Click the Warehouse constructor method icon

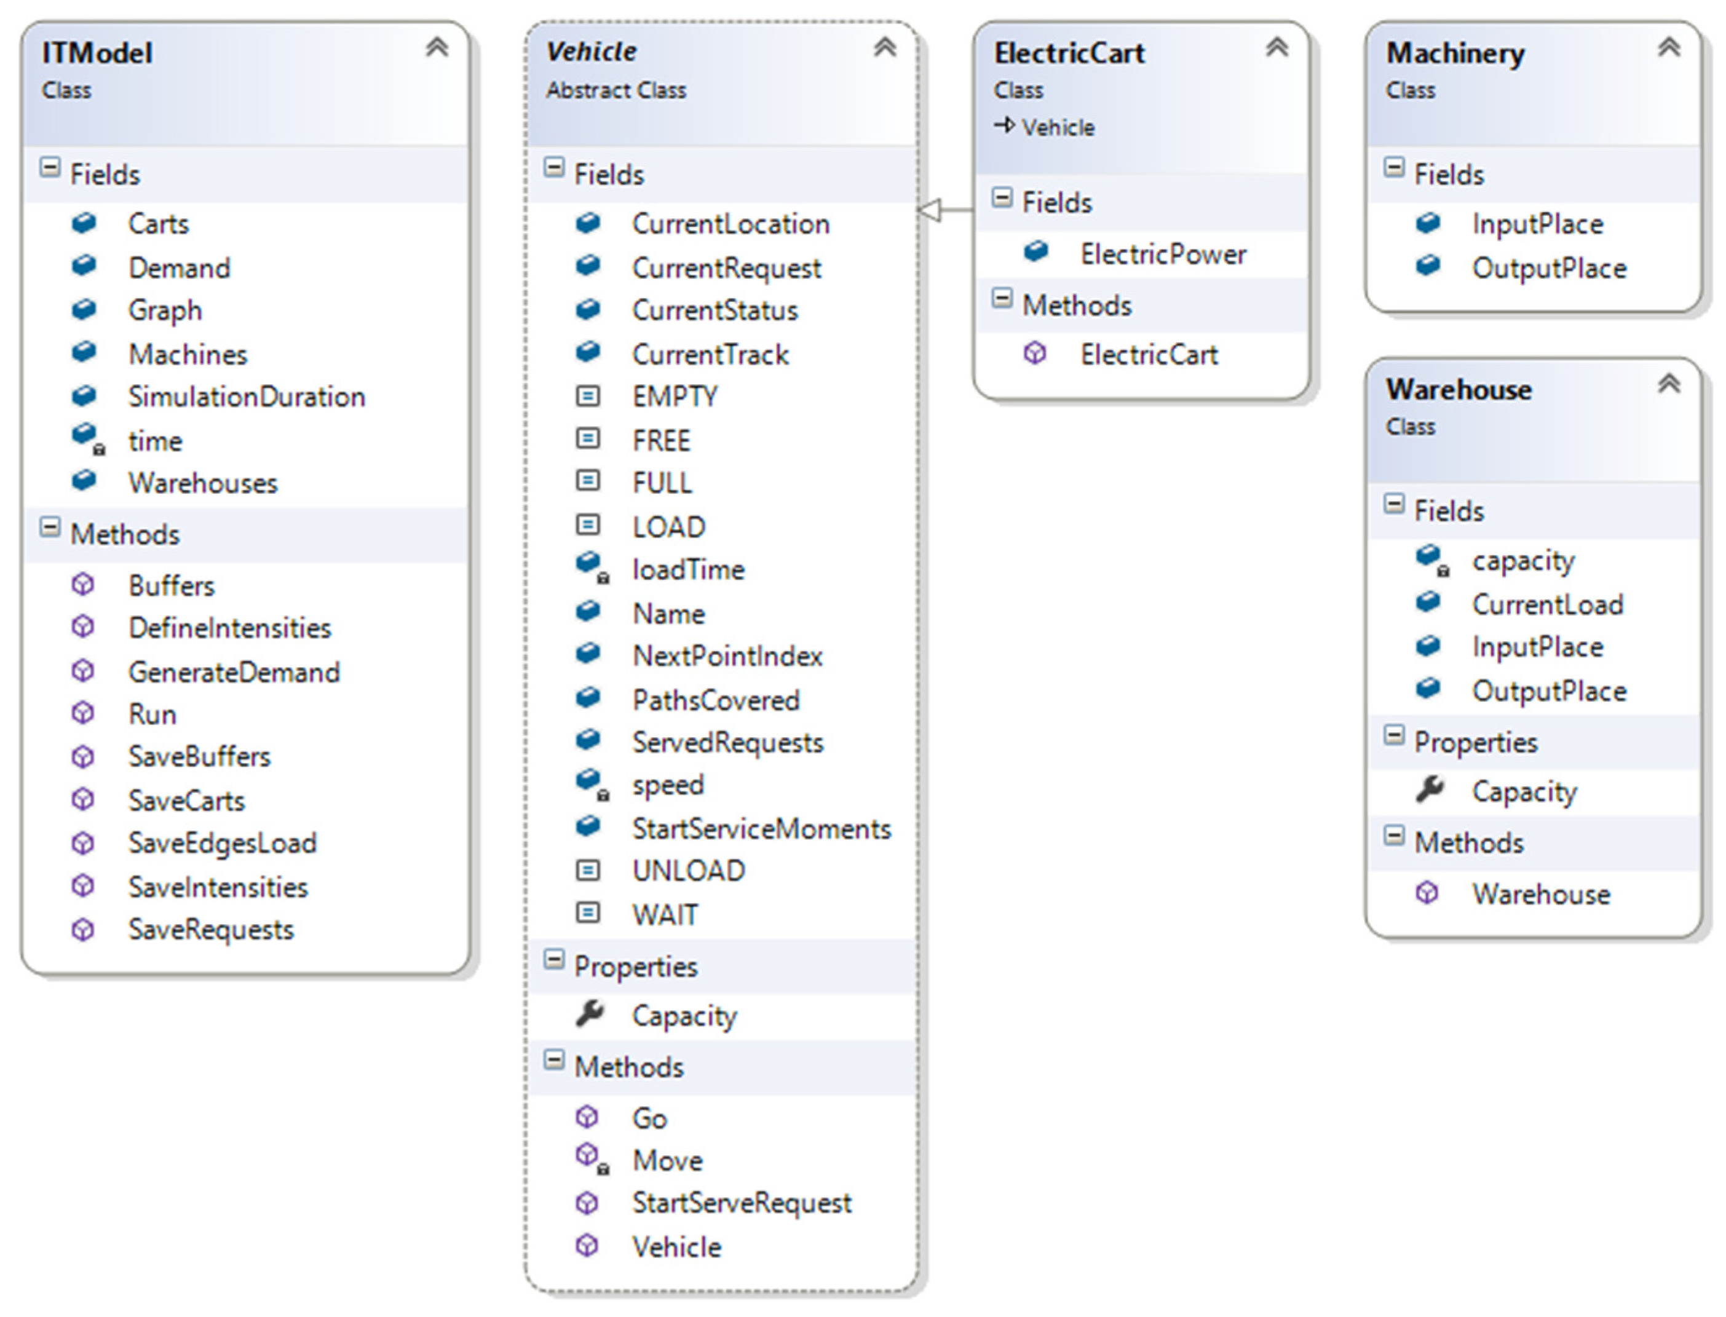coord(1427,893)
